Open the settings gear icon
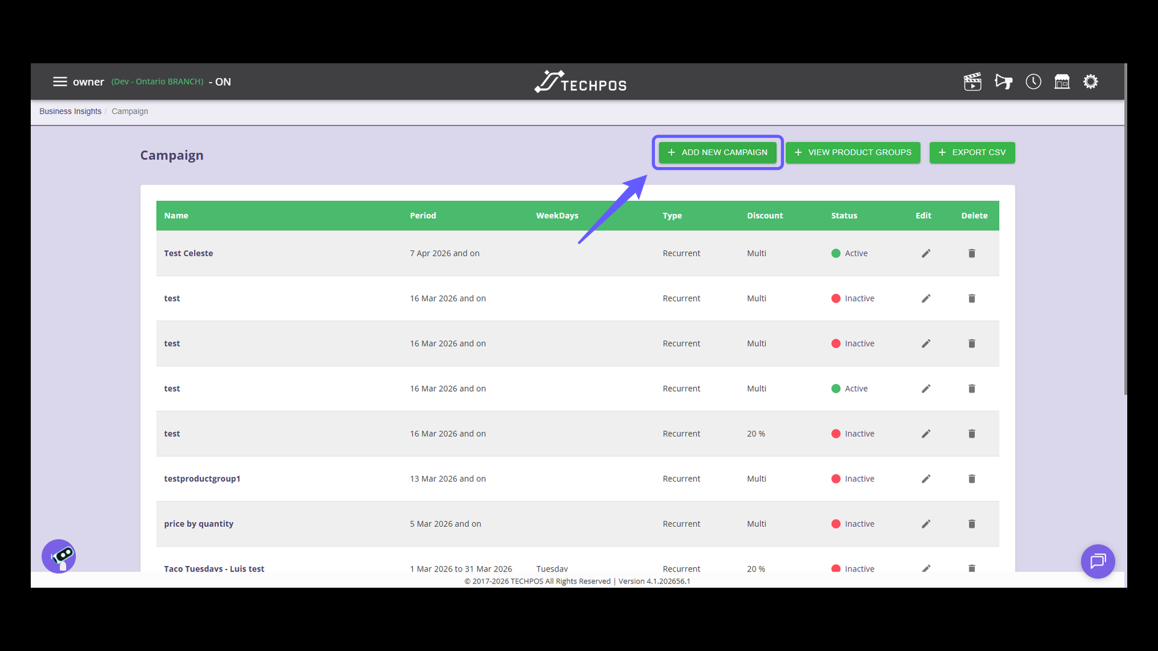This screenshot has width=1158, height=651. tap(1090, 81)
